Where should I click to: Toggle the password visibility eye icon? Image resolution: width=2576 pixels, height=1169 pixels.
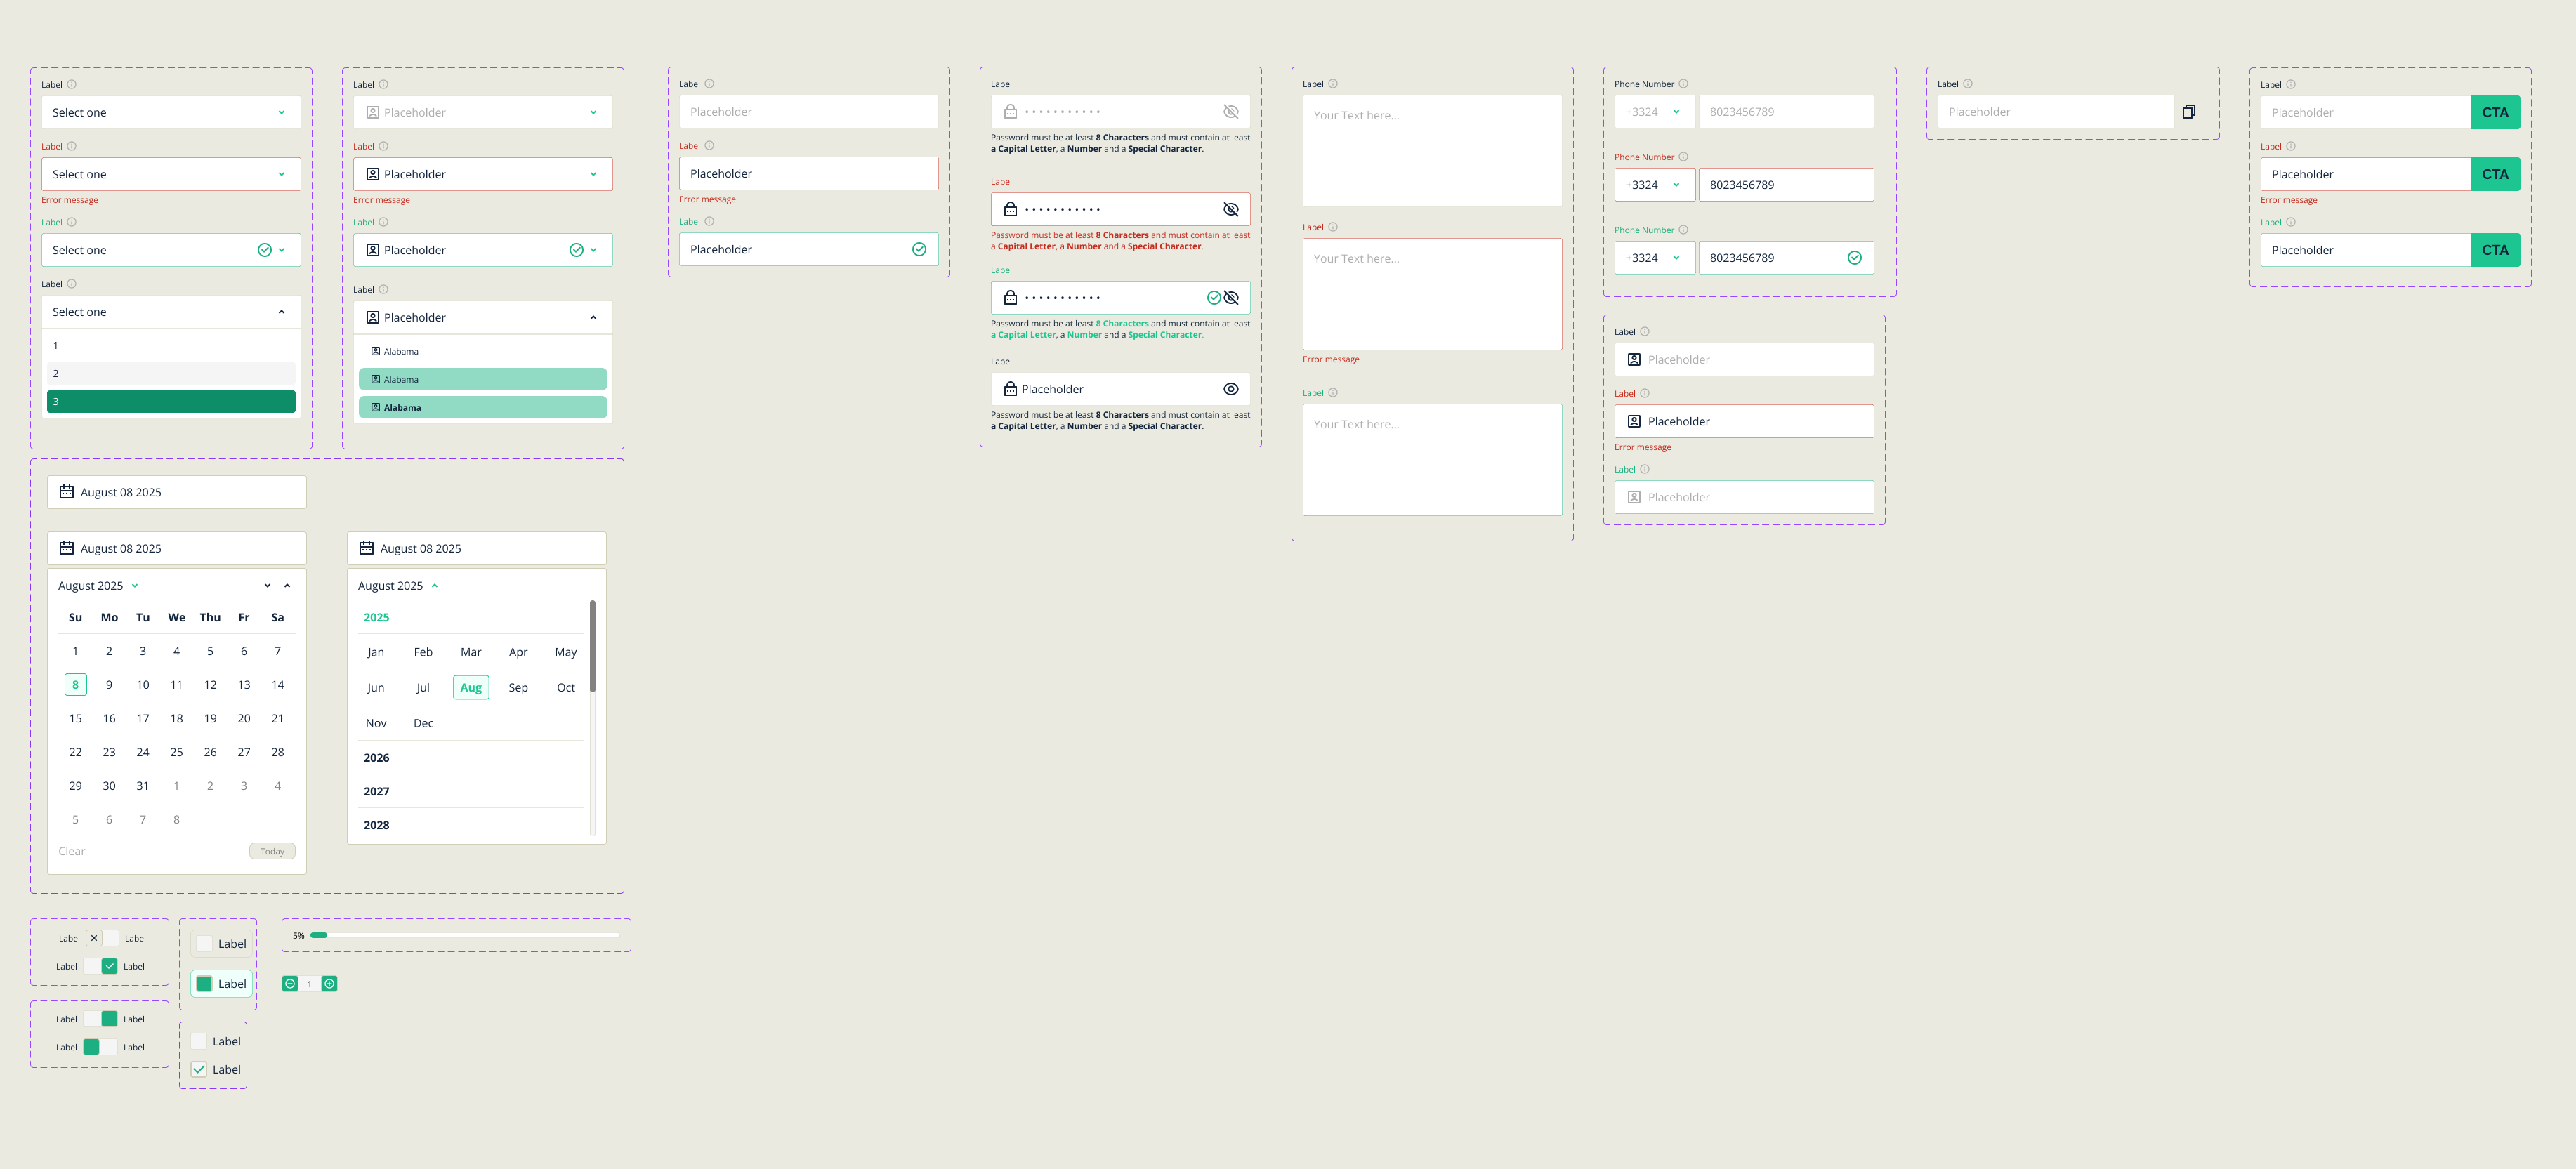pyautogui.click(x=1230, y=111)
